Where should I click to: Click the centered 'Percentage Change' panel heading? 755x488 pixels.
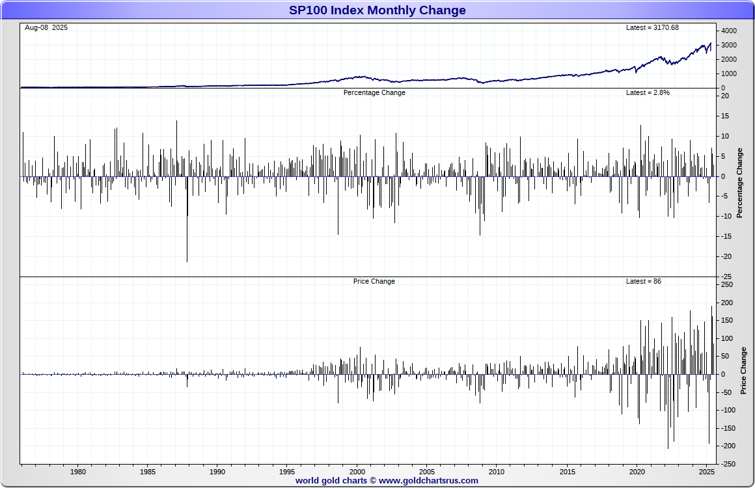(x=374, y=92)
